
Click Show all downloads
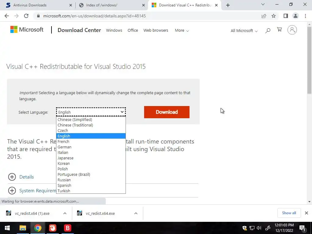[289, 213]
